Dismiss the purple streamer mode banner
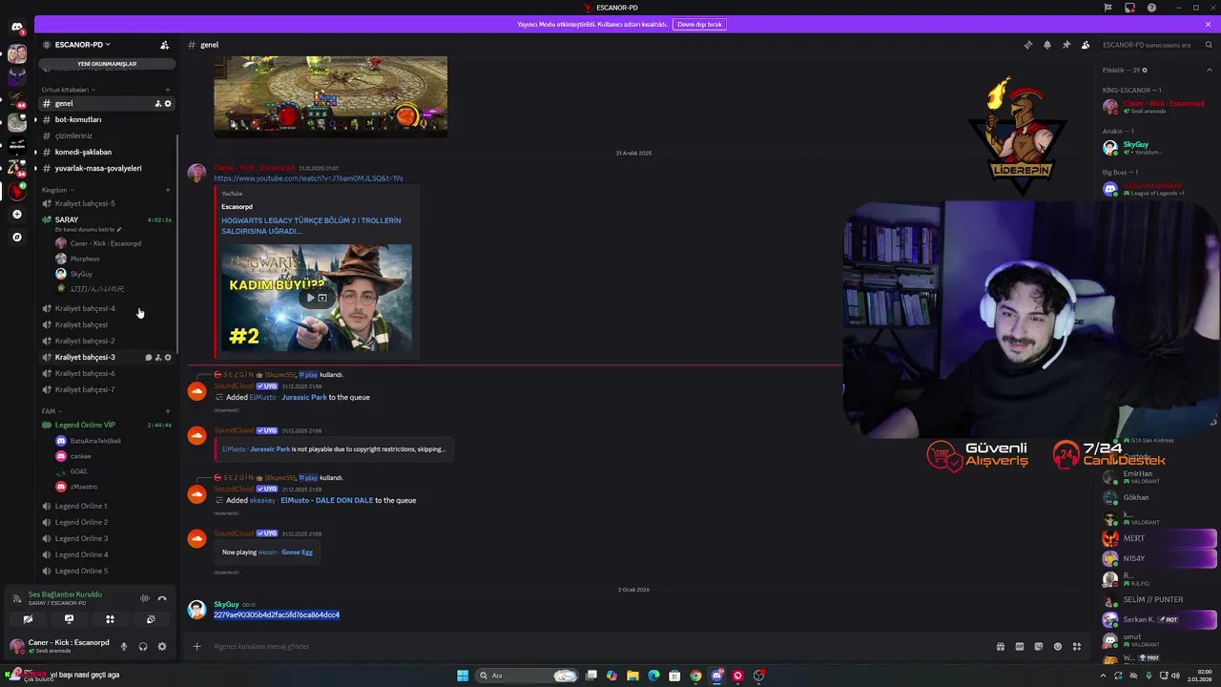The height and width of the screenshot is (687, 1221). pos(1208,24)
